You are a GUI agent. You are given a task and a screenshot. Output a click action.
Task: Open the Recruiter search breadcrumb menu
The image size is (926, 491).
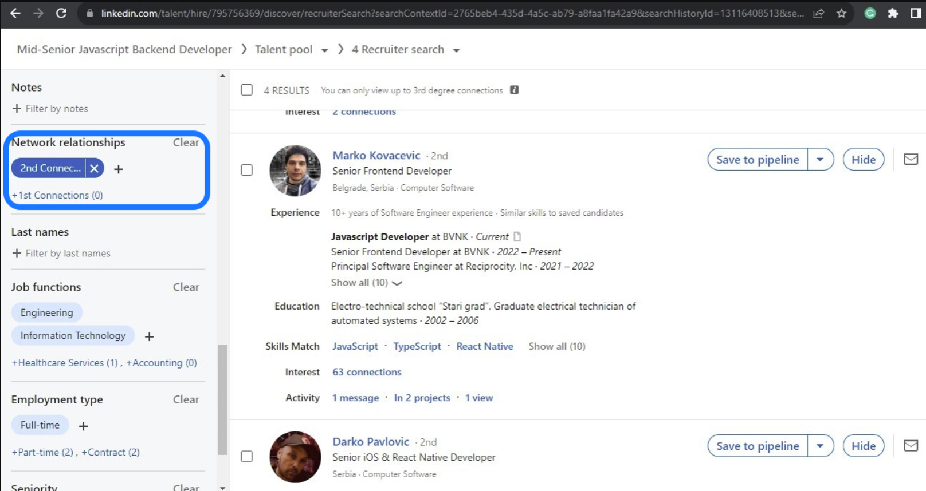point(456,50)
